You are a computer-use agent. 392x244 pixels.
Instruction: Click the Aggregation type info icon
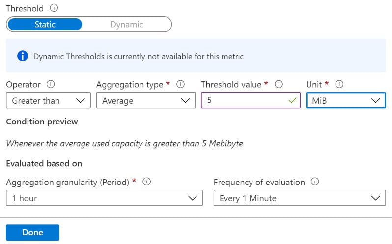point(180,85)
